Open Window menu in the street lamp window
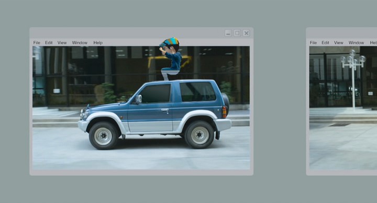Viewport: 377px width, 203px height. [356, 42]
